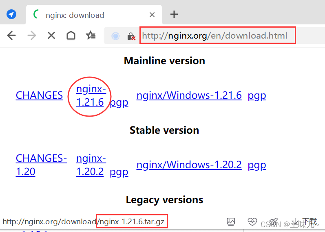Download nginx-1.20.2 stable source
The width and height of the screenshot is (325, 232).
(91, 165)
